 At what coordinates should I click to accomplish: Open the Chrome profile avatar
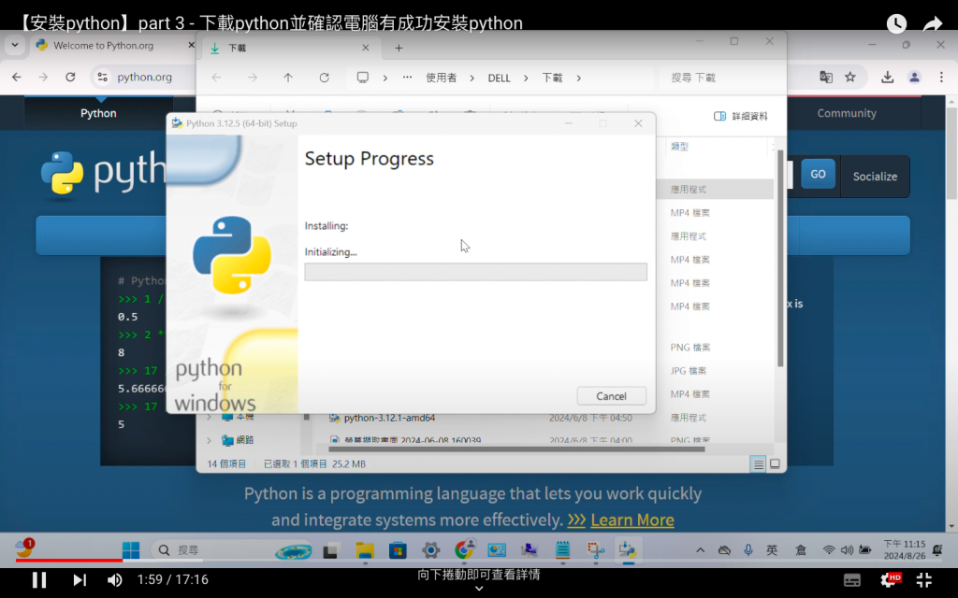pos(914,77)
